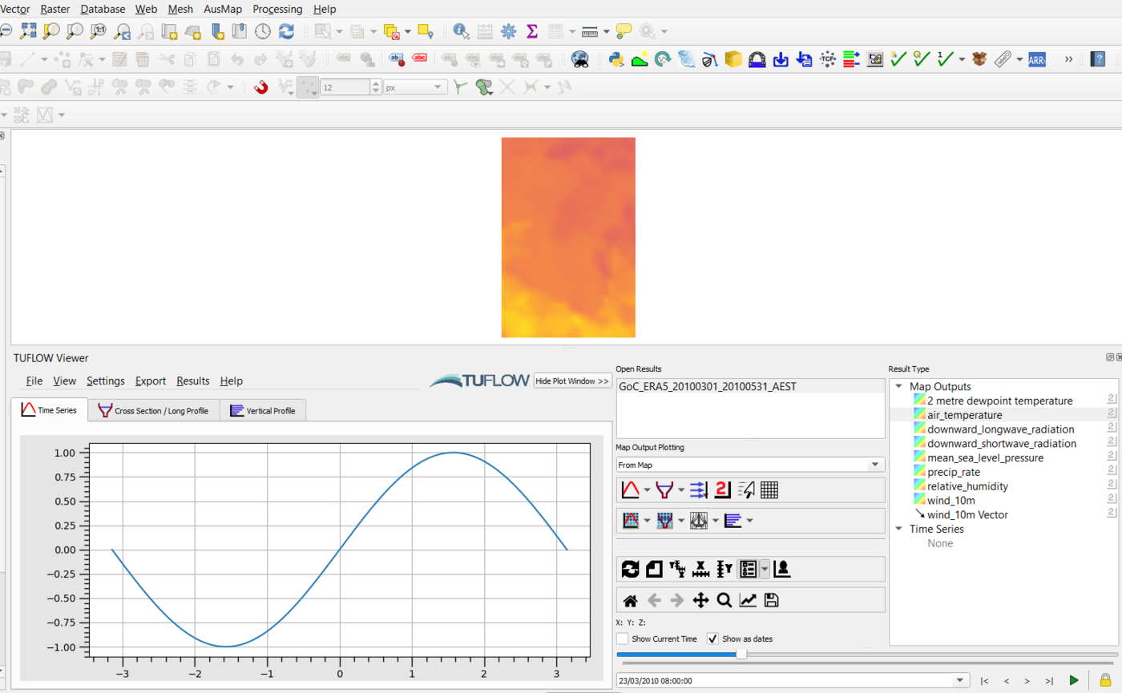Select the legend list icon
The width and height of the screenshot is (1122, 693).
748,569
